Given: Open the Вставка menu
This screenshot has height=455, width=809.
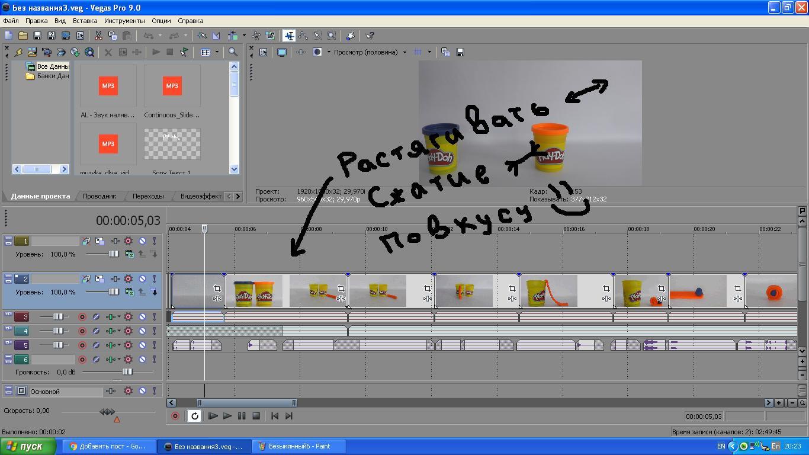Looking at the screenshot, I should pos(85,21).
